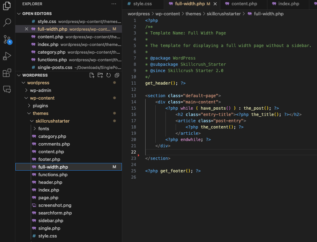Image resolution: width=317 pixels, height=242 pixels.
Task: Collapse all folders in explorer
Action: pyautogui.click(x=117, y=75)
